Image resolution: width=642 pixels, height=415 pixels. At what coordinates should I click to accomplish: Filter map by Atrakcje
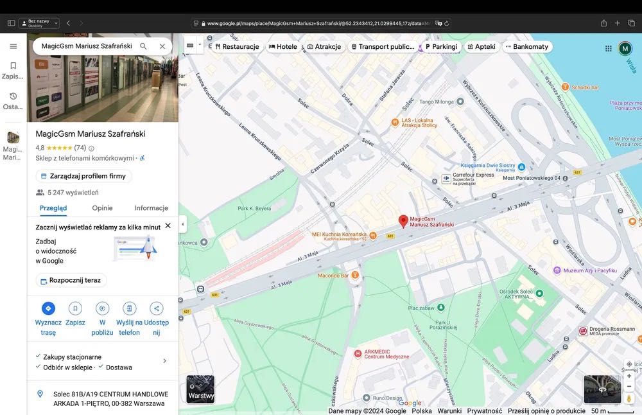(x=324, y=47)
